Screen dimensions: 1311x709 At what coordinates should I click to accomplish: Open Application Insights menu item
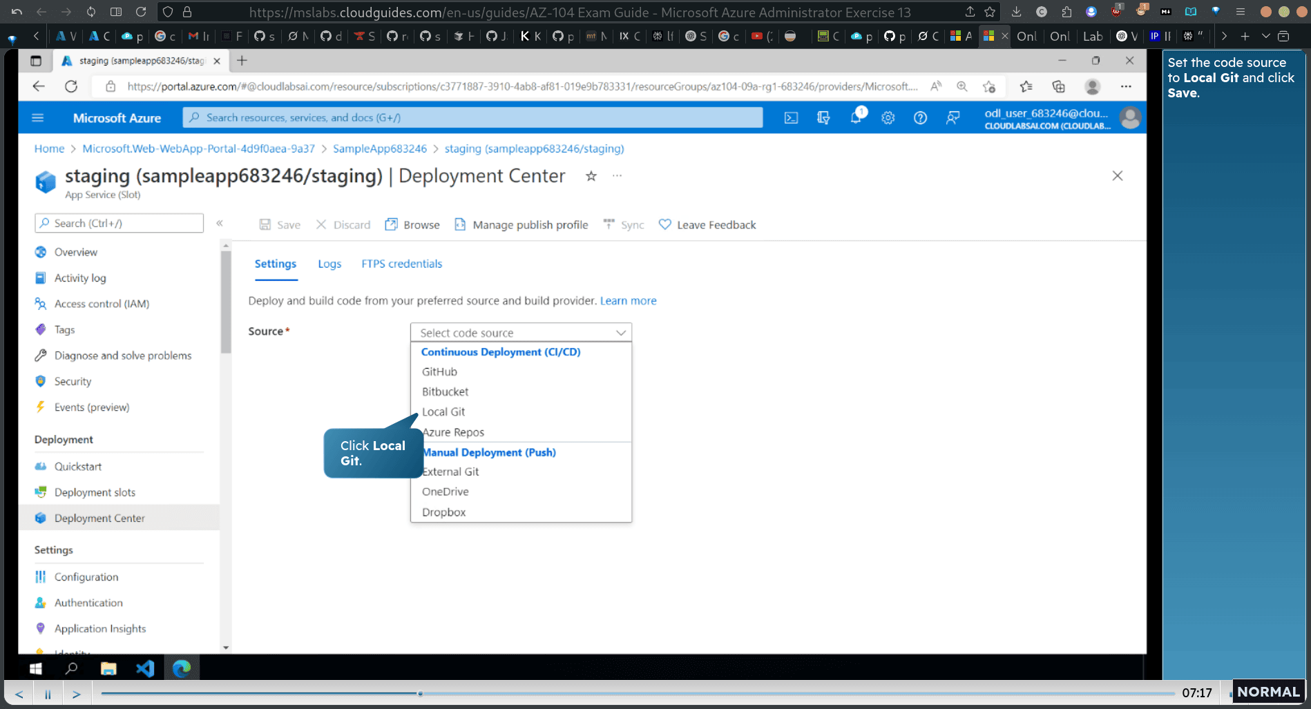[x=100, y=629]
